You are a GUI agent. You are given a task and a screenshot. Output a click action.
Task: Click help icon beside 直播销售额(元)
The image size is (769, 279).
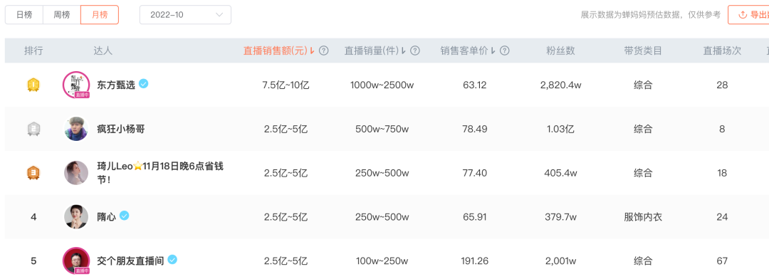(x=323, y=51)
